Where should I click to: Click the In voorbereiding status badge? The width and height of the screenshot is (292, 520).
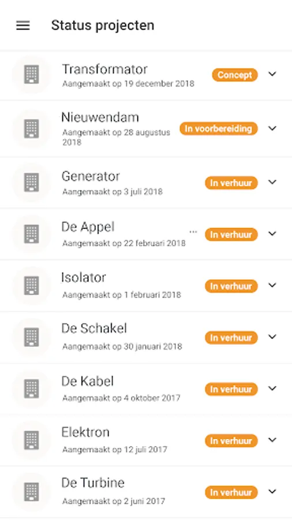[219, 129]
